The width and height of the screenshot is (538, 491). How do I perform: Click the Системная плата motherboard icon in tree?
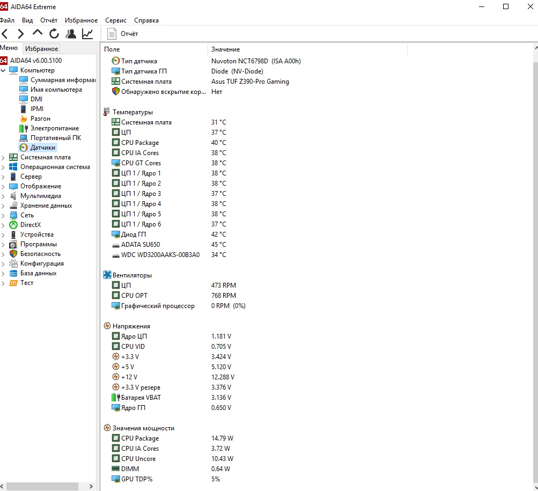click(13, 157)
